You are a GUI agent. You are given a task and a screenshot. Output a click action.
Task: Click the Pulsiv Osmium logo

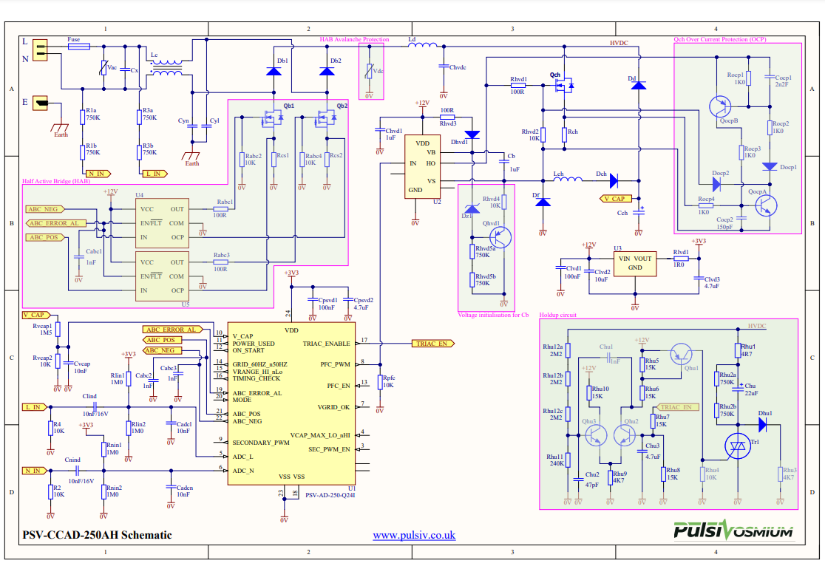click(733, 530)
